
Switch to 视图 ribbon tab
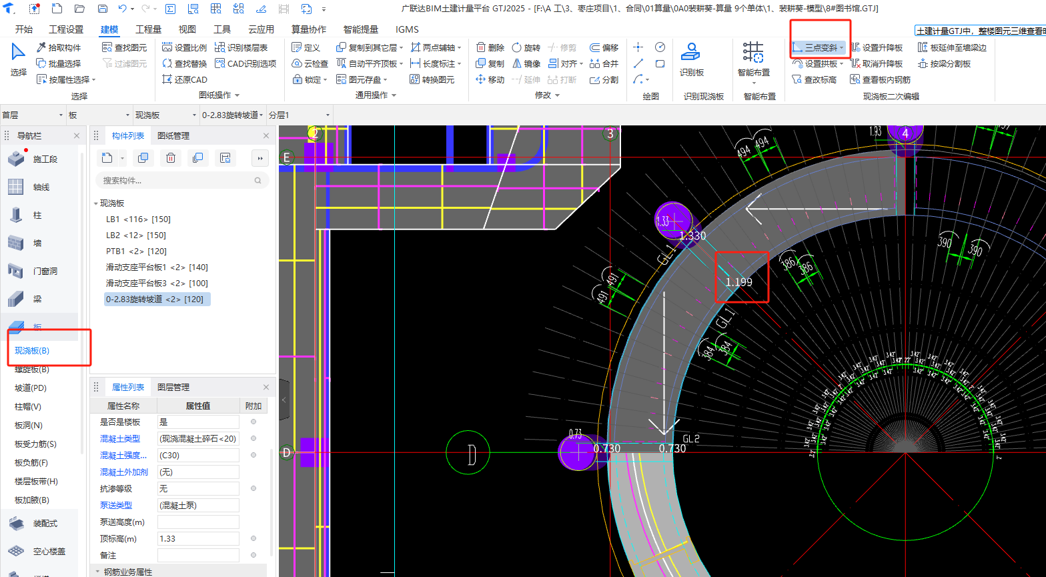187,29
